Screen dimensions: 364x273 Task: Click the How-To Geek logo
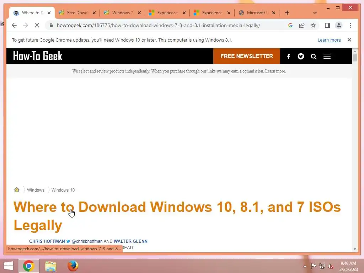coord(38,56)
